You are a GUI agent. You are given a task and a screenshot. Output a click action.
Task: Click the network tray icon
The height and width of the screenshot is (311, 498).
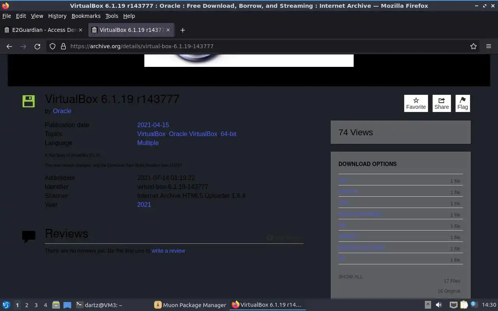[x=453, y=305]
